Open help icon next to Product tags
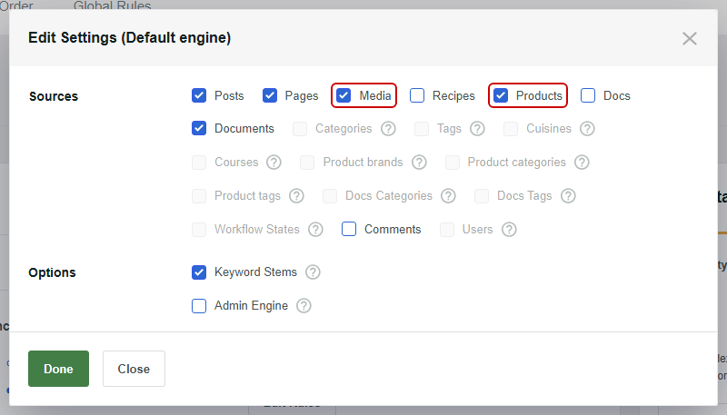The width and height of the screenshot is (727, 415). click(x=297, y=196)
